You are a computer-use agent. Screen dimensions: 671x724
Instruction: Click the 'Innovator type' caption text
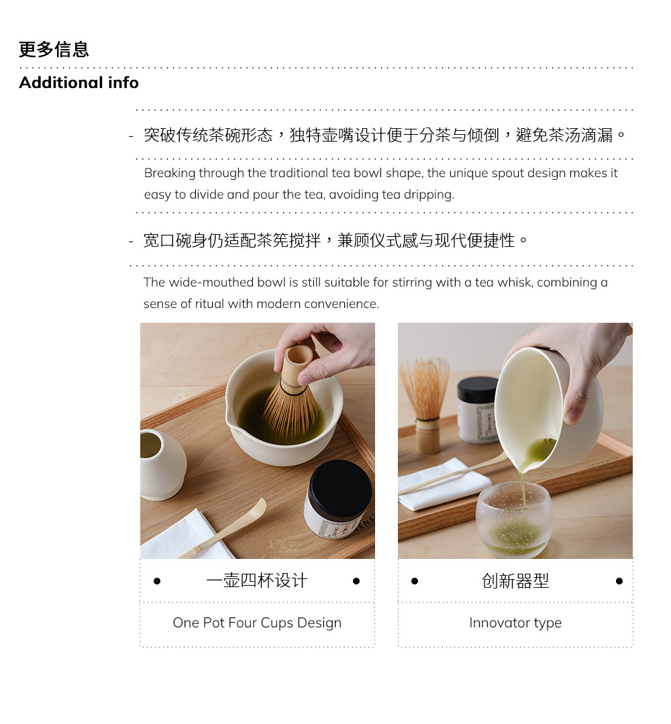pos(515,623)
